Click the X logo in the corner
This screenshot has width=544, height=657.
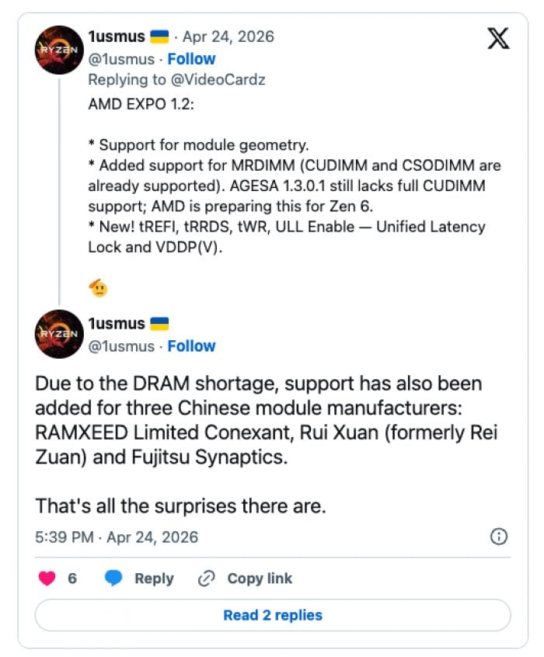[x=498, y=38]
